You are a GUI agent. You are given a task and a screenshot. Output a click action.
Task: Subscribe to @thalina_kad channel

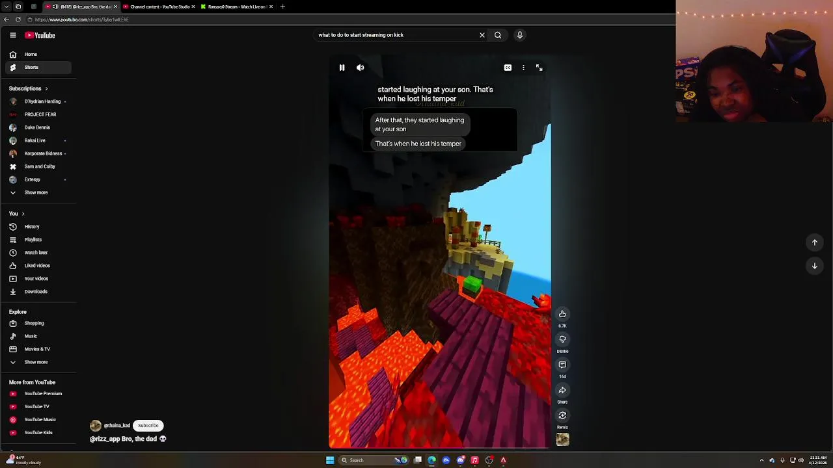(x=148, y=426)
